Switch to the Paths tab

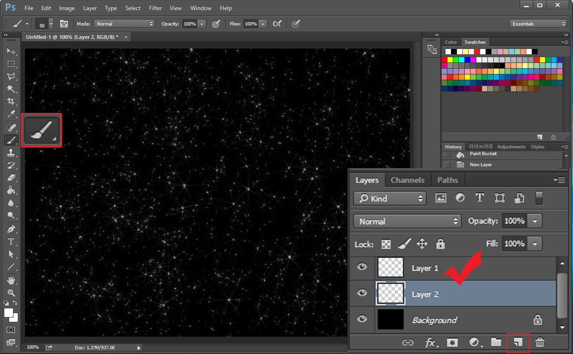click(447, 180)
